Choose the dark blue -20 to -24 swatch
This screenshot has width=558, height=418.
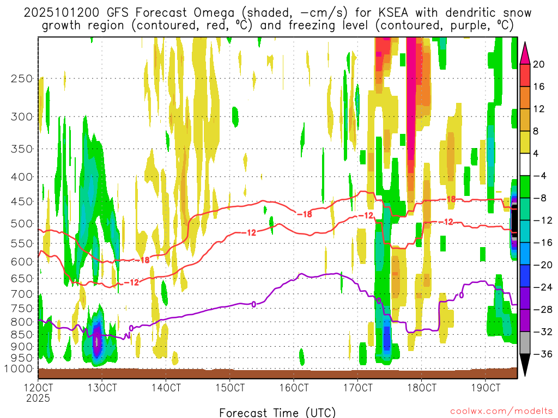click(526, 276)
